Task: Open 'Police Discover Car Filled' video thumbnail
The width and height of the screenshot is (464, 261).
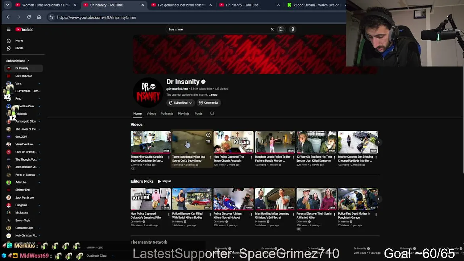Action: 192,199
